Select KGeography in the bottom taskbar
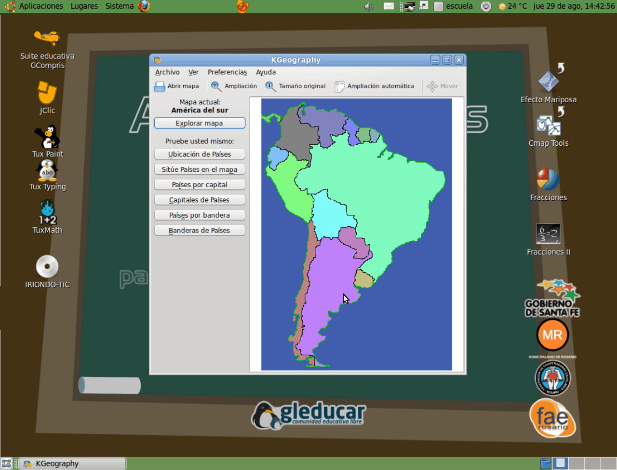The height and width of the screenshot is (470, 617). point(72,464)
